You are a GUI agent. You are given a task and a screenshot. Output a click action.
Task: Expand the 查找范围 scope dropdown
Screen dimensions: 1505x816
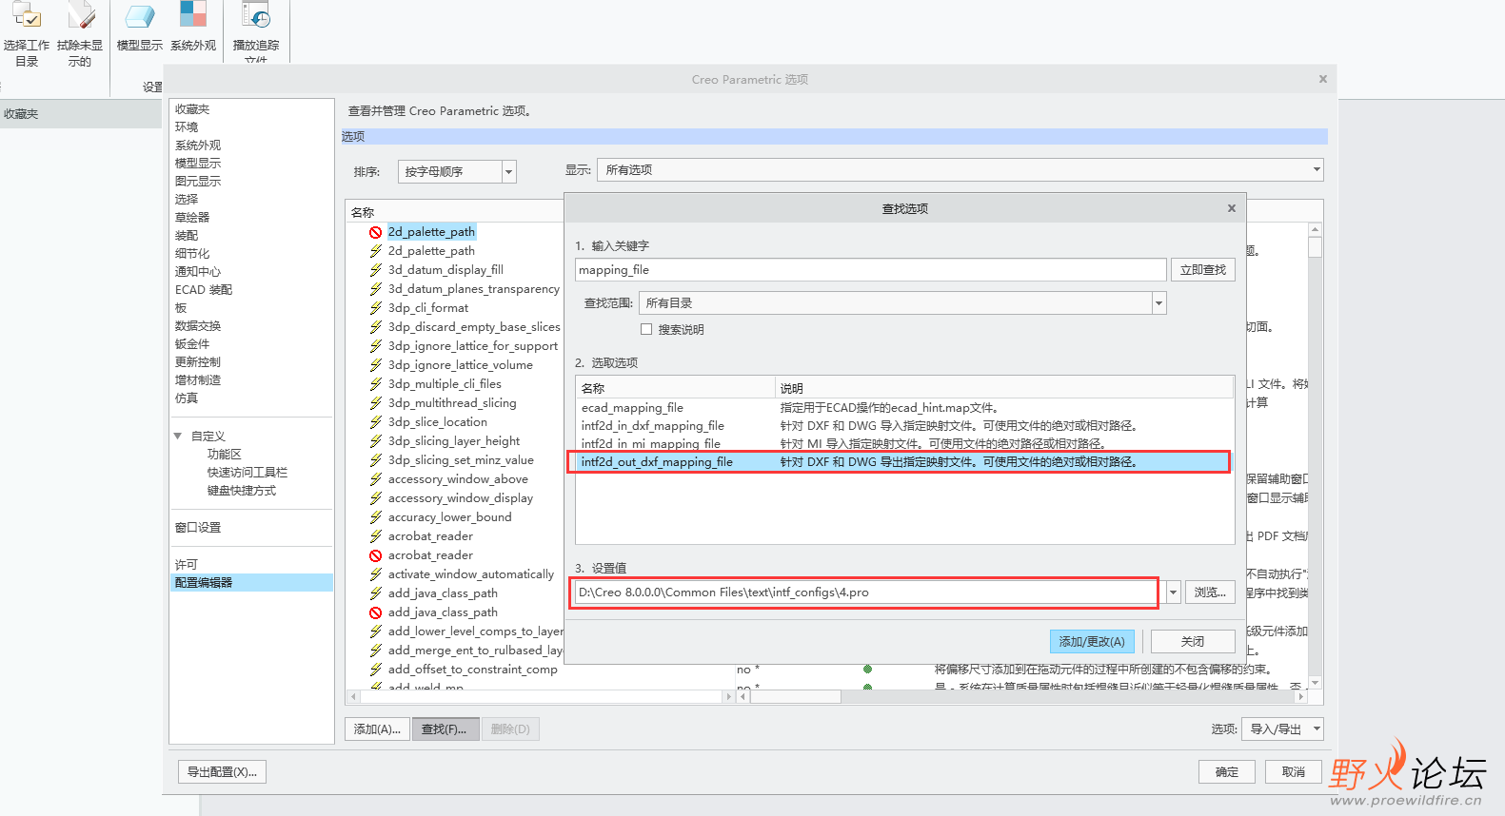pos(1158,303)
